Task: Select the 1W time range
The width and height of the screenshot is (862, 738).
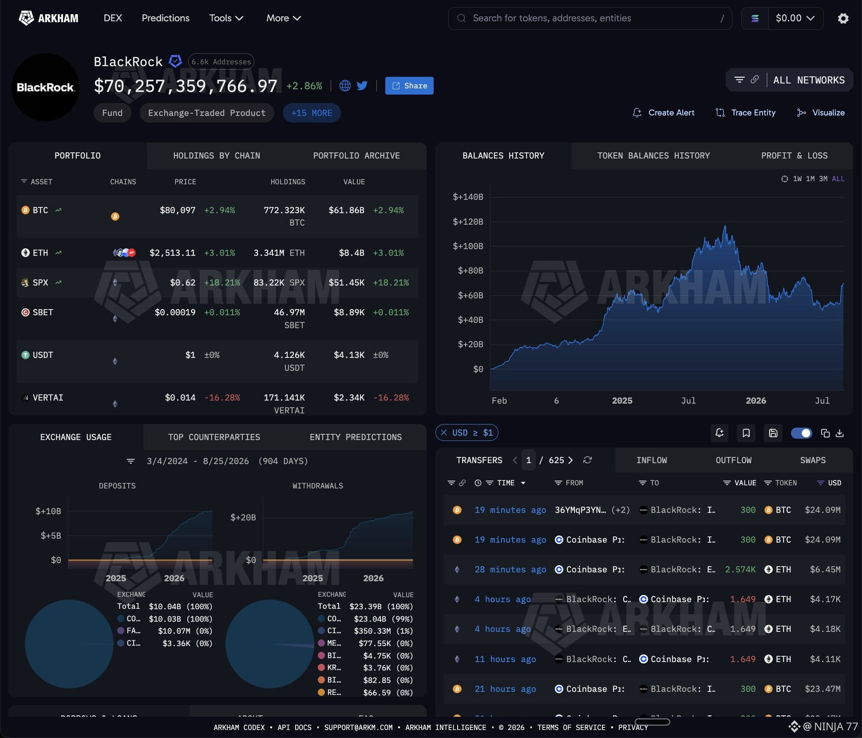Action: pos(798,179)
